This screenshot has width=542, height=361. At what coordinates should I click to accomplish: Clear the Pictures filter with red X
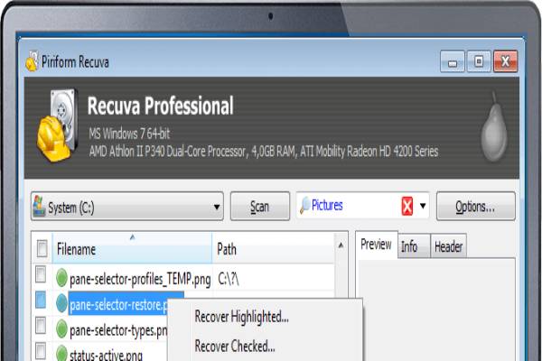point(407,207)
